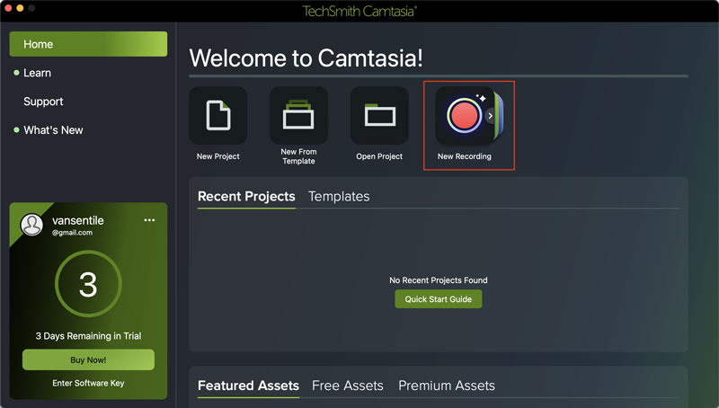
Task: Click the 3 Days Remaining in Trial text
Action: coord(88,336)
